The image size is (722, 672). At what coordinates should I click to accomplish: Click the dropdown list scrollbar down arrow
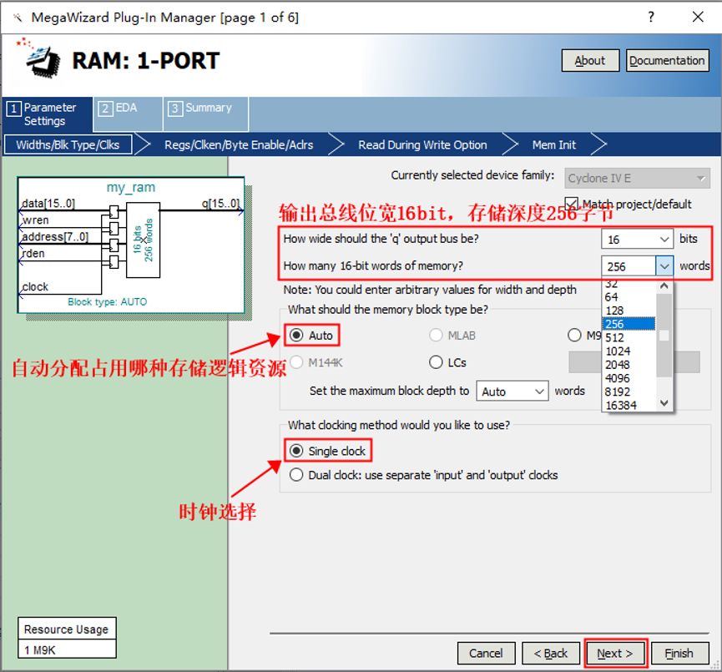click(x=664, y=403)
